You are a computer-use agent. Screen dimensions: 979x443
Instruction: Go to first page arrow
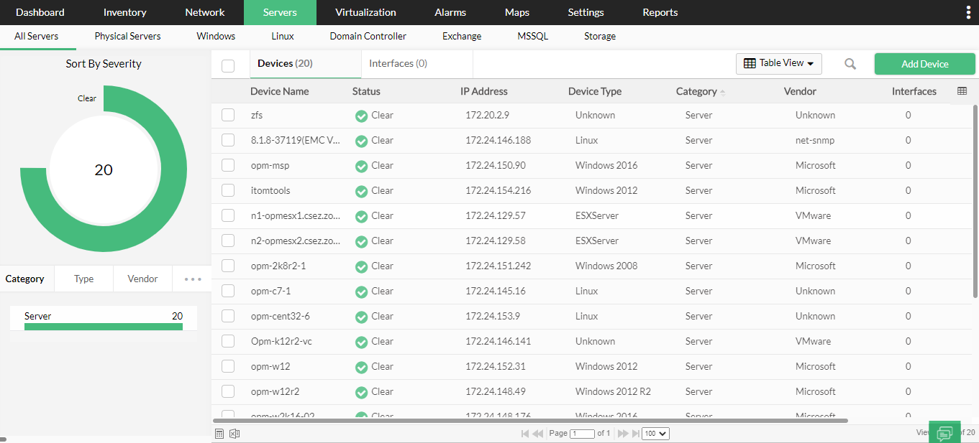(525, 434)
